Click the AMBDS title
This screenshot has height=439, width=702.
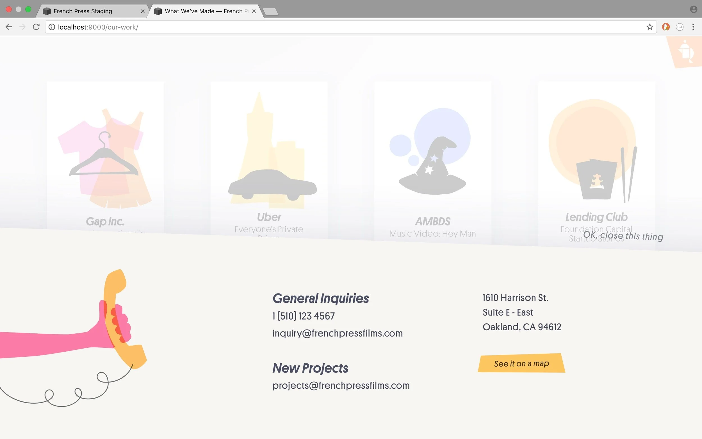point(432,222)
